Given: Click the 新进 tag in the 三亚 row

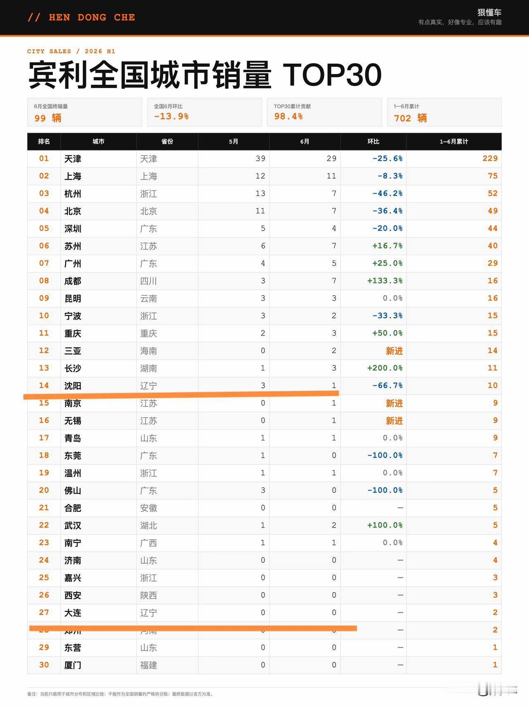Looking at the screenshot, I should click(x=394, y=351).
